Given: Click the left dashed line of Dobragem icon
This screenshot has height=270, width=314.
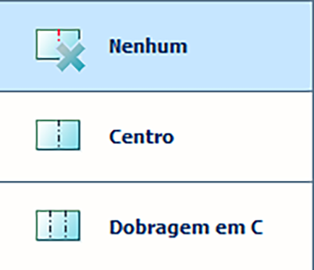Looking at the screenshot, I should (50, 225).
